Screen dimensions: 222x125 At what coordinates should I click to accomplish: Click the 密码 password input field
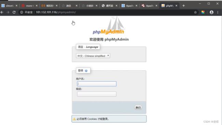[x=97, y=94]
